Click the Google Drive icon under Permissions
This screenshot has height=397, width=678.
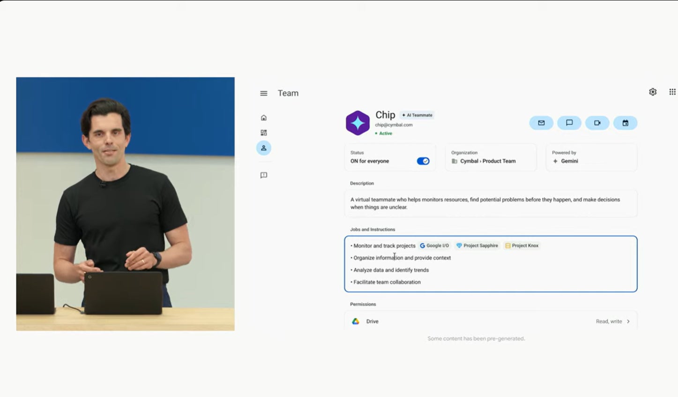coord(356,321)
